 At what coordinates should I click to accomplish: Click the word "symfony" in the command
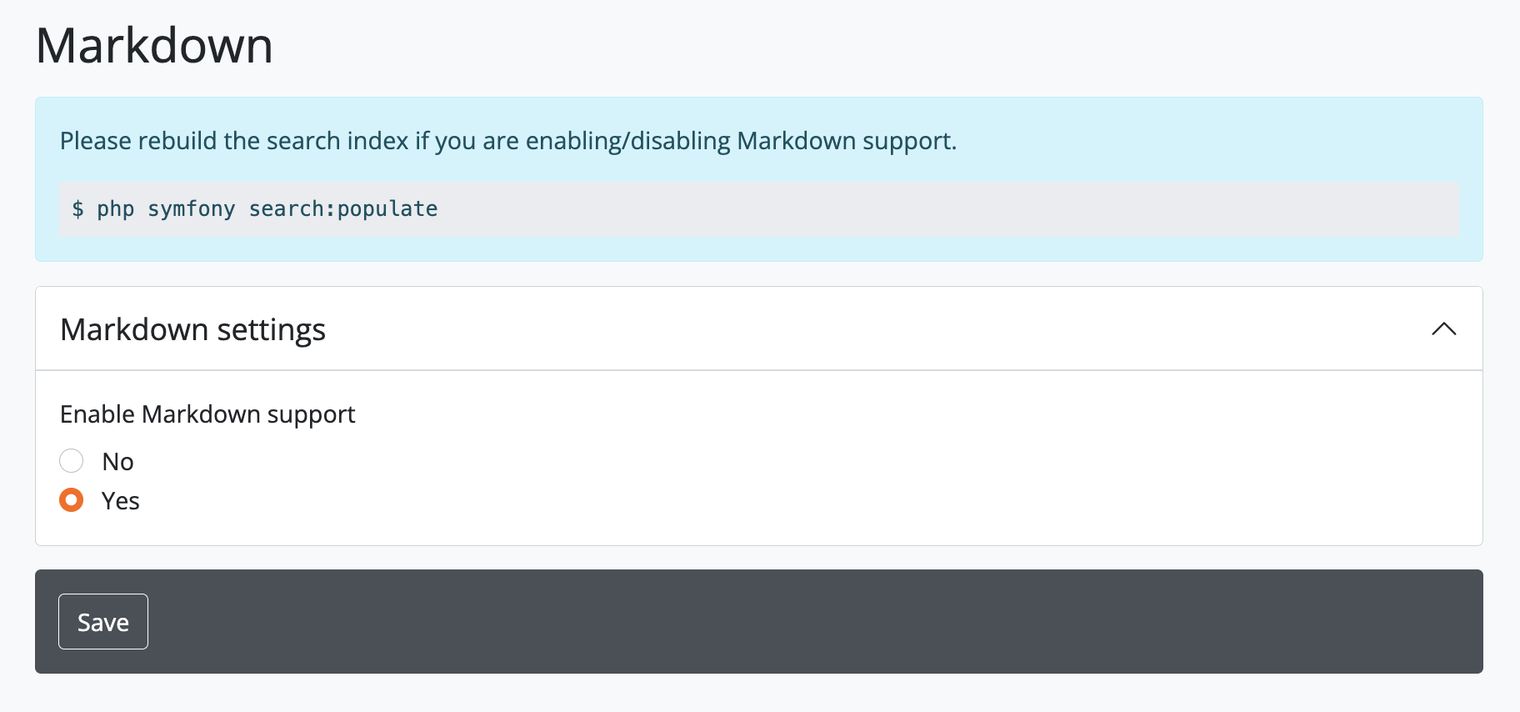pyautogui.click(x=191, y=208)
